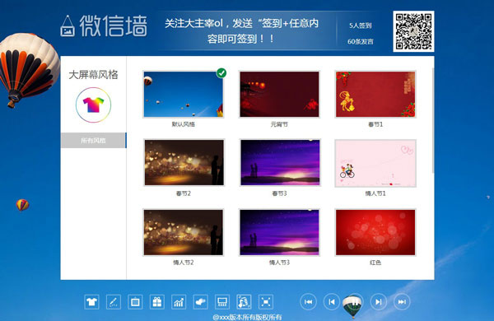Go to previous message button

coord(332,302)
